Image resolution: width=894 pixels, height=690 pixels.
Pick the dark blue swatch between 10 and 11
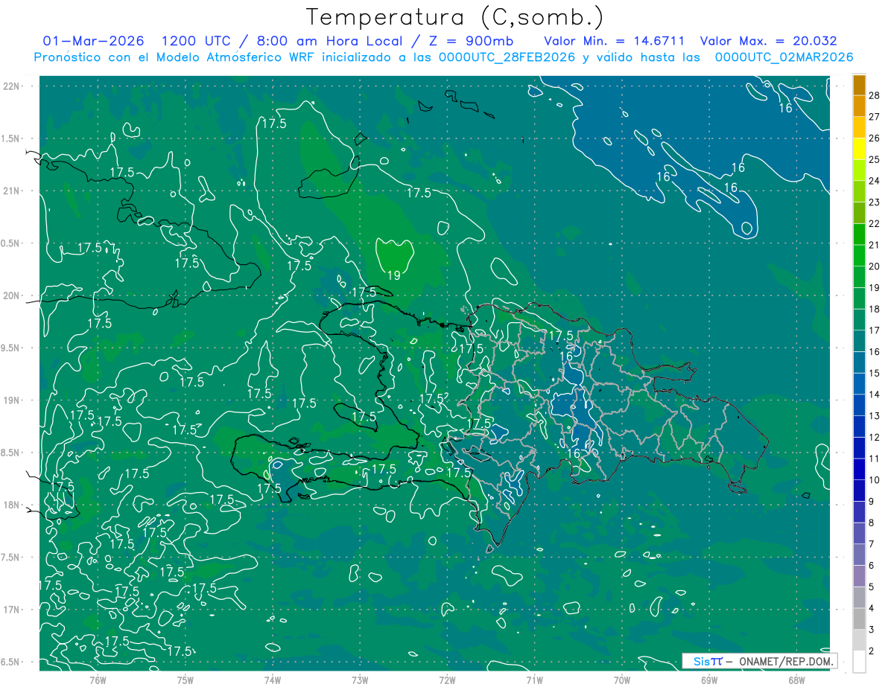[x=859, y=470]
